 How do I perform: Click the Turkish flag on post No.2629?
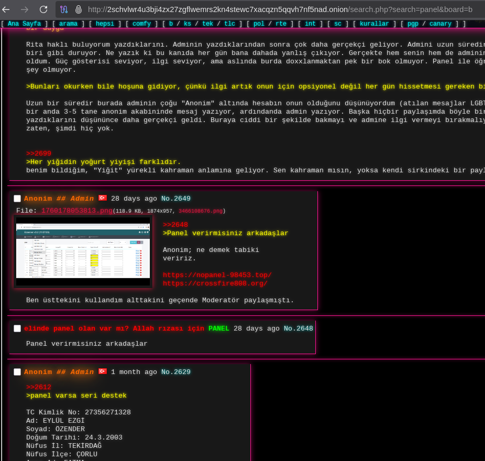pos(103,371)
